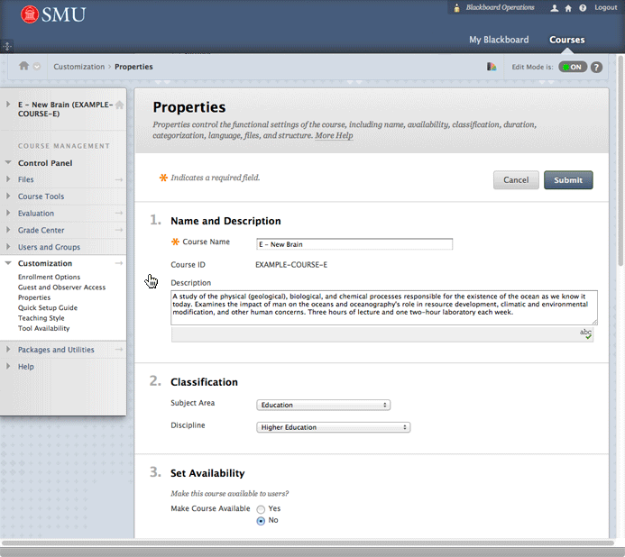This screenshot has height=557, width=625.
Task: Toggle Edit Mode ON switch
Action: pos(572,67)
